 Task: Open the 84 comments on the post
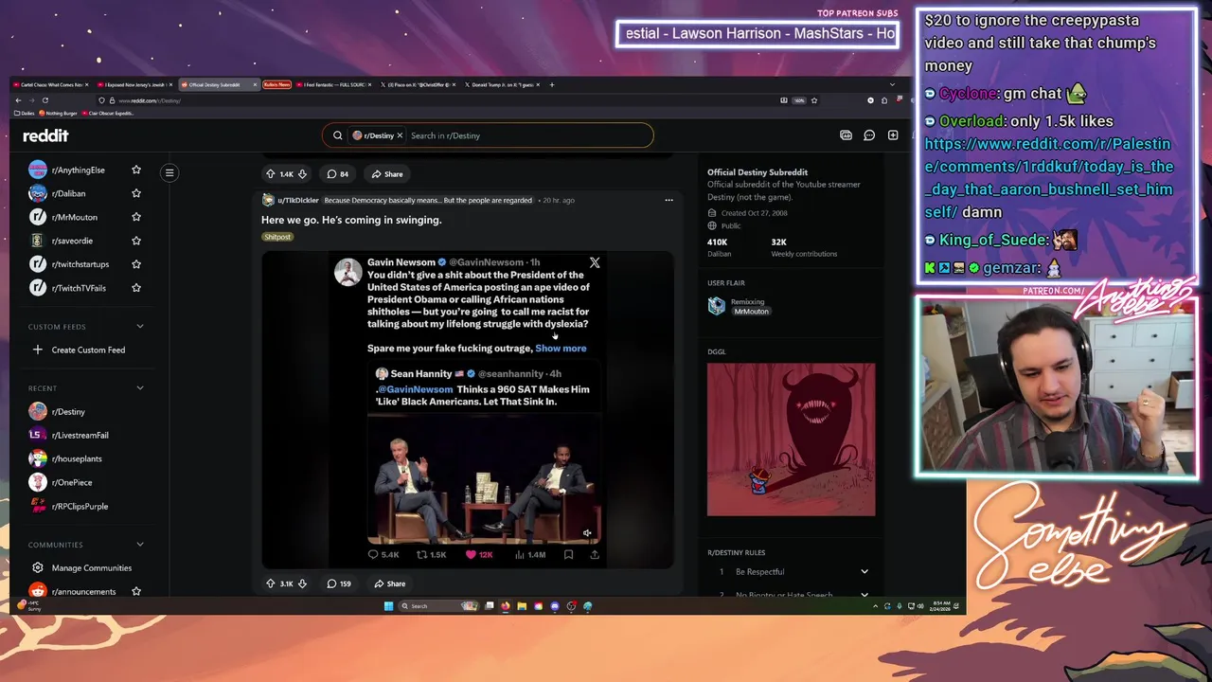(338, 174)
